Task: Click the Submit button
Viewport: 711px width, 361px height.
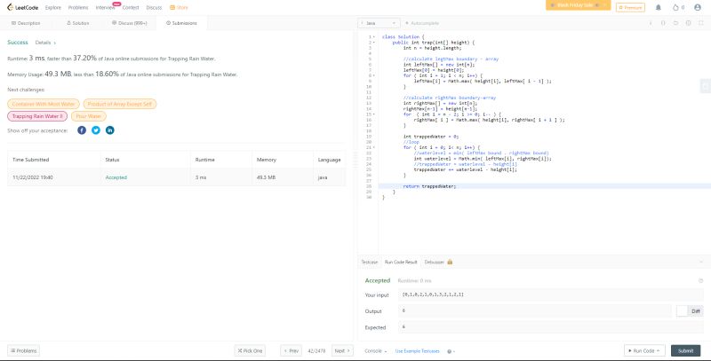Action: coord(685,350)
